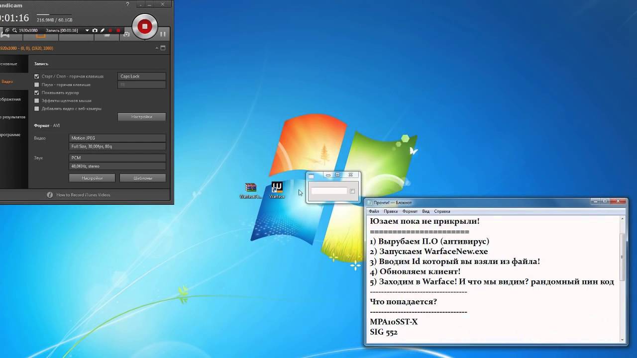The height and width of the screenshot is (358, 637).
Task: Click the red stop square on the overlay
Action: click(x=118, y=30)
